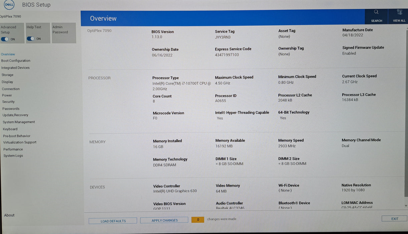Click Memory Speed 2933 MHz
Viewport: 408px width, 234px height.
click(287, 146)
